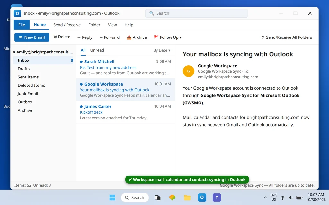329x205 pixels.
Task: Click the volume speaker tray icon
Action: pos(290,198)
